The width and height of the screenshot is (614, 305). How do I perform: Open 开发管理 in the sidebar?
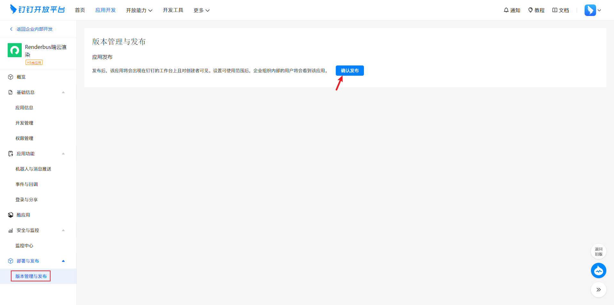point(24,123)
